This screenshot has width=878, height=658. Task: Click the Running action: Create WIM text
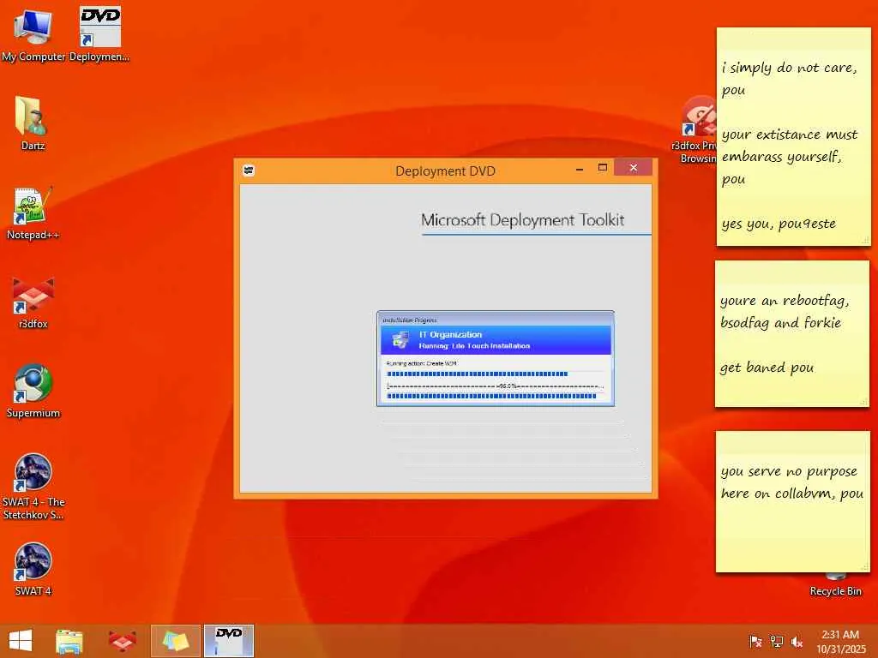pos(421,363)
